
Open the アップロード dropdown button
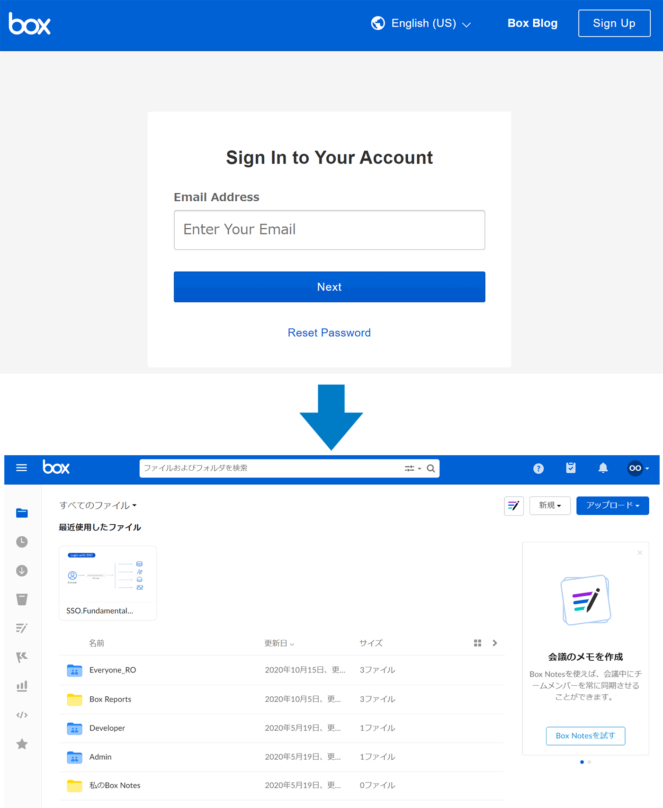point(613,505)
